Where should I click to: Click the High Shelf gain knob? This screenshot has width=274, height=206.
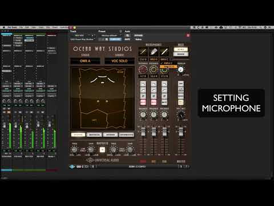tap(130, 150)
